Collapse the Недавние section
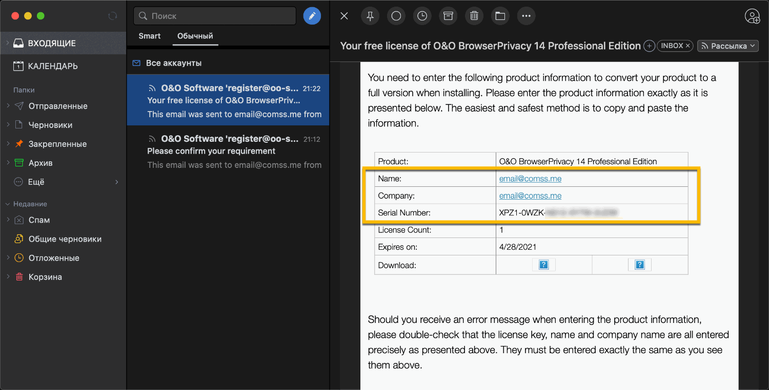 pyautogui.click(x=8, y=204)
